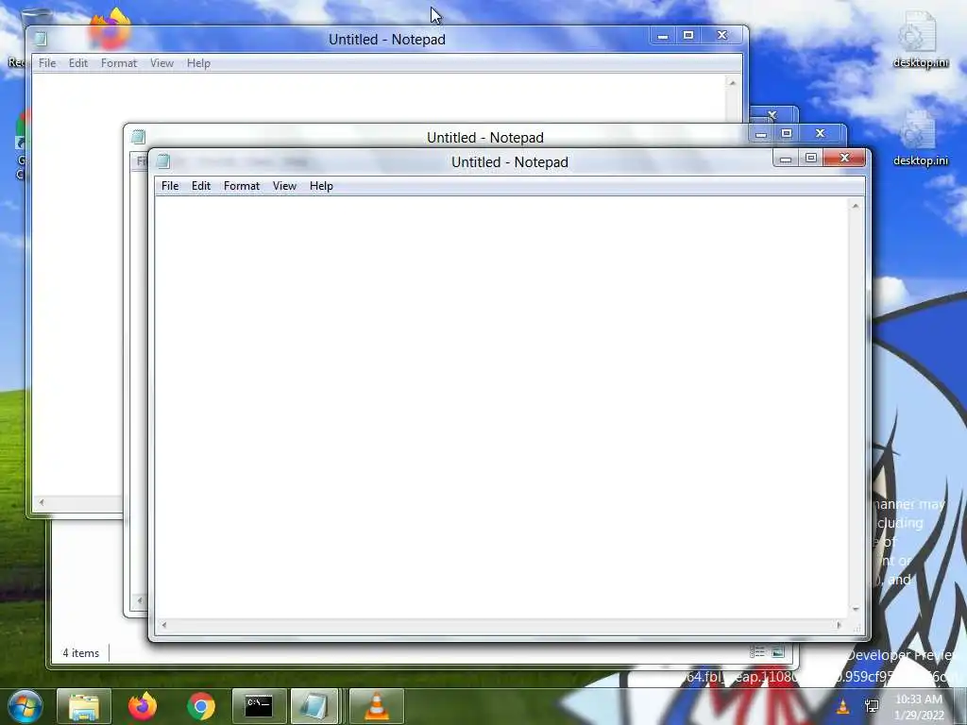Click the front Notepad title bar icon
967x725 pixels.
click(163, 161)
